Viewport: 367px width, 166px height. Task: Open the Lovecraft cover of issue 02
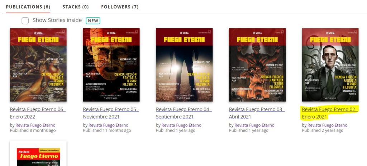(x=330, y=65)
